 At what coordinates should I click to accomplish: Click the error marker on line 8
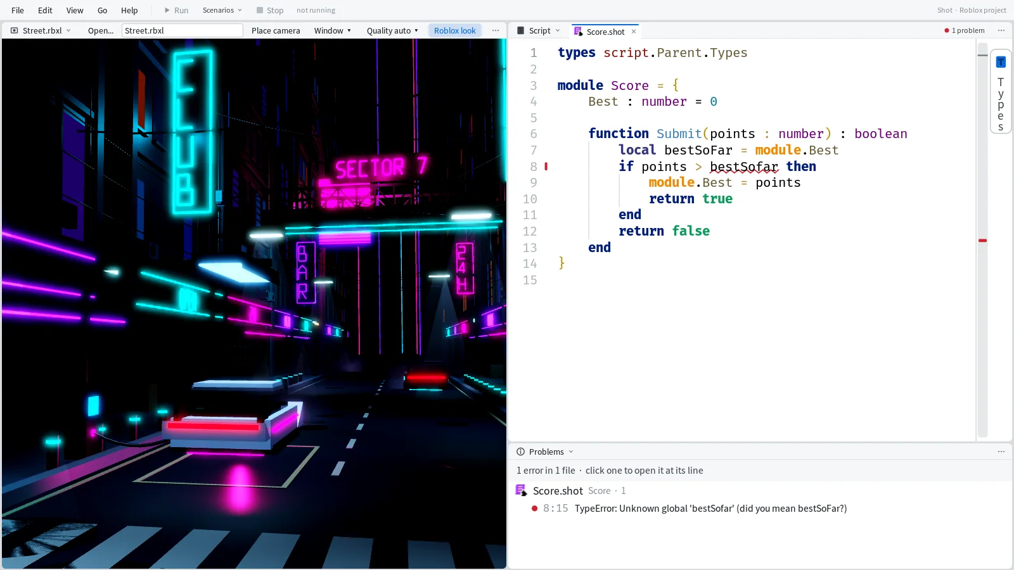coord(546,167)
